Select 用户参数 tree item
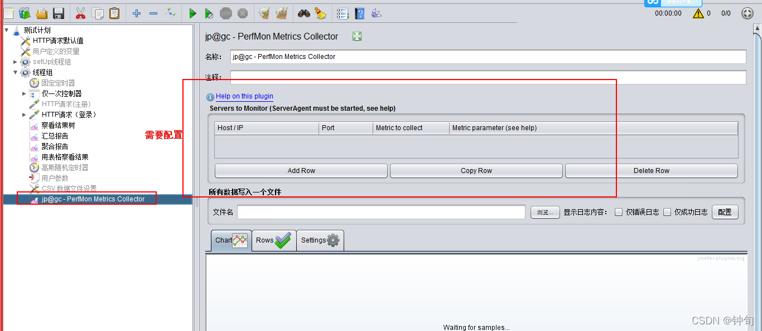This screenshot has width=762, height=331. [x=55, y=178]
